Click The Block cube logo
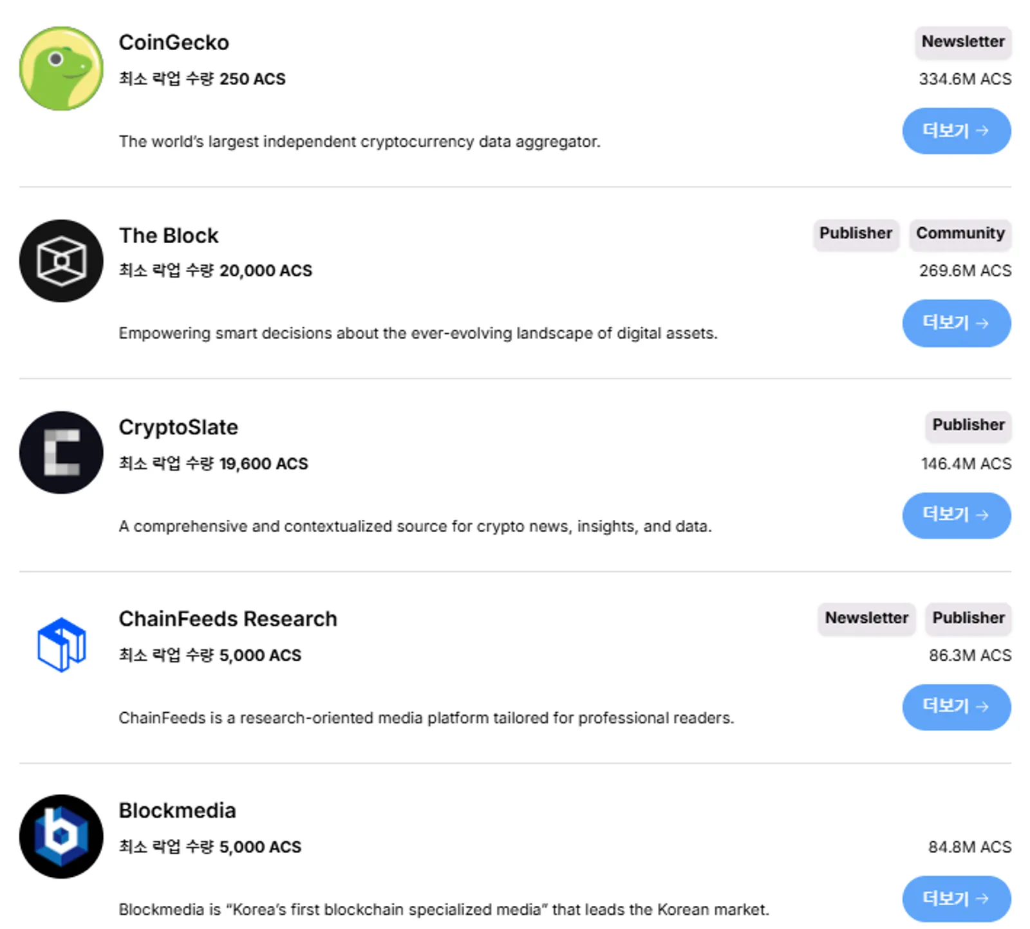 coord(61,261)
